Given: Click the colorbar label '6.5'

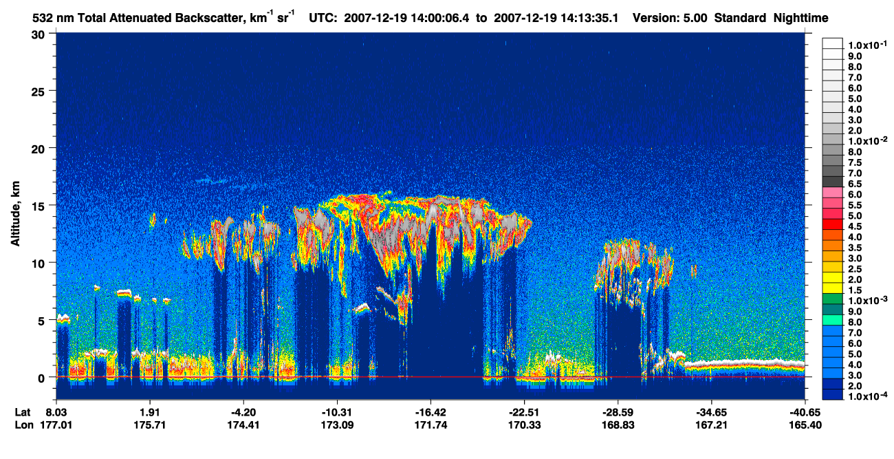Looking at the screenshot, I should (855, 184).
